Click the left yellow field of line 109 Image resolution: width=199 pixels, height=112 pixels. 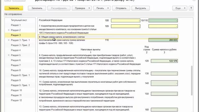tap(126, 26)
